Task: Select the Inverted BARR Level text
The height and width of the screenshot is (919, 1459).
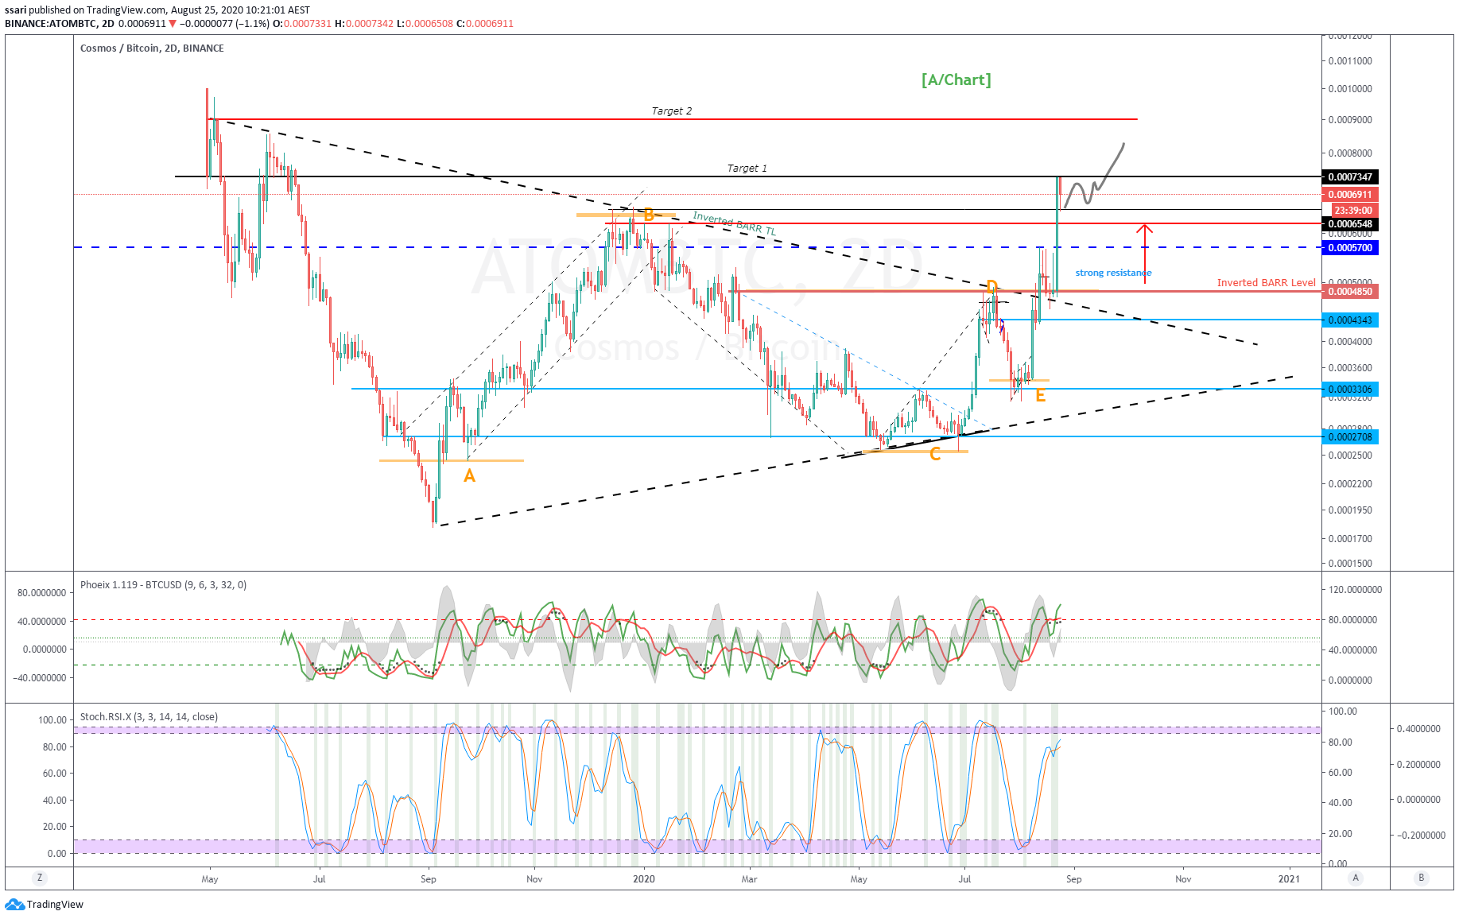Action: coord(1266,283)
